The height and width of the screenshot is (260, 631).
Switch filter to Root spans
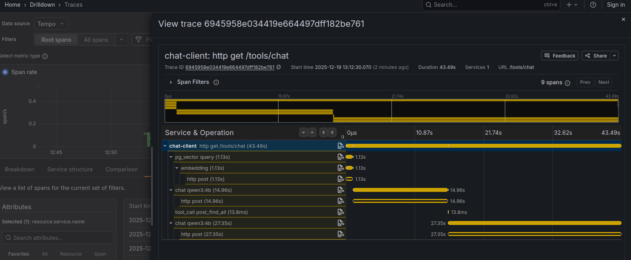(56, 40)
